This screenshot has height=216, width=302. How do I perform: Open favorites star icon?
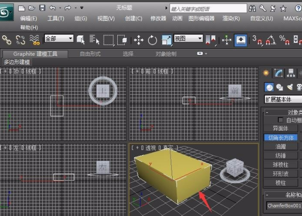283,8
